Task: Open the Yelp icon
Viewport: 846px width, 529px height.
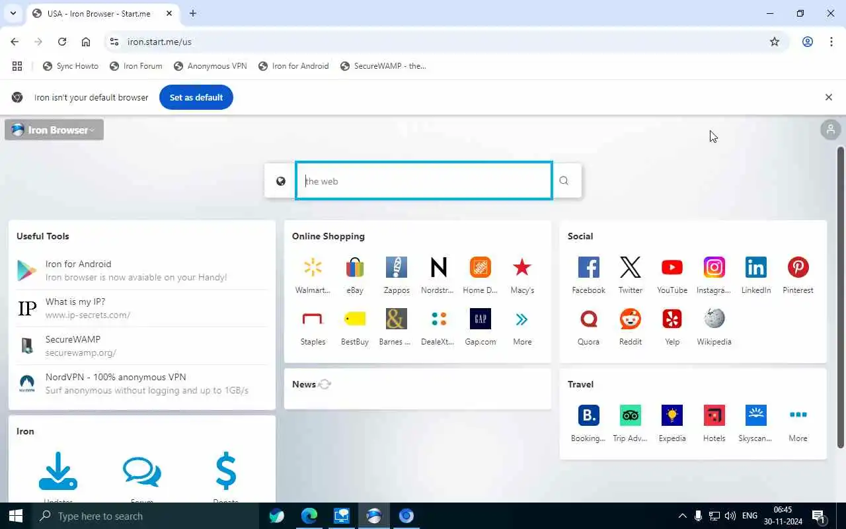Action: [x=672, y=319]
